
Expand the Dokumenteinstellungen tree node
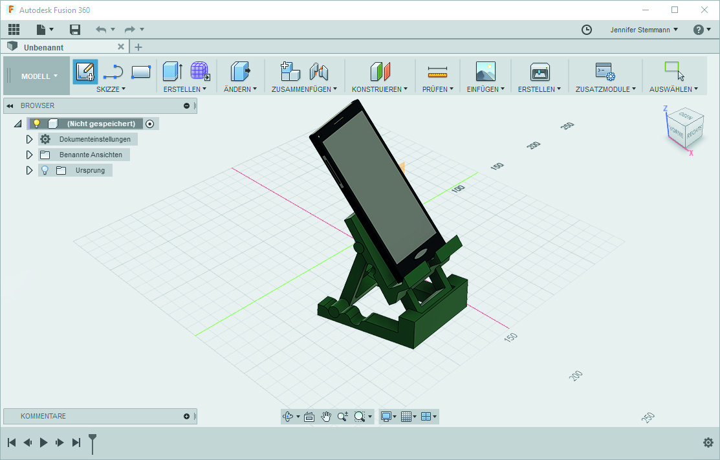click(29, 139)
